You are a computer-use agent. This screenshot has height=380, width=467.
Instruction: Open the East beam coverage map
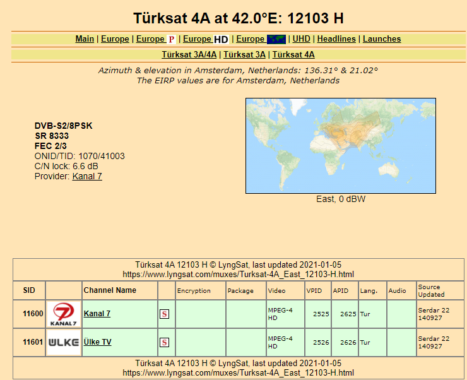tap(341, 145)
